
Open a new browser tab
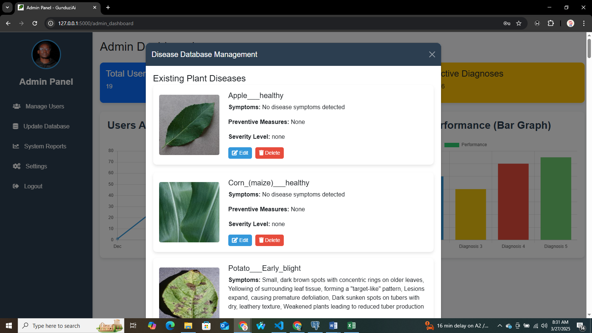108,7
